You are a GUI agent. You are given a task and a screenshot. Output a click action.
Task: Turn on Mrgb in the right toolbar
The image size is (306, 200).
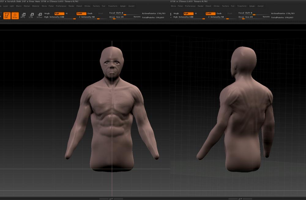click(x=176, y=13)
